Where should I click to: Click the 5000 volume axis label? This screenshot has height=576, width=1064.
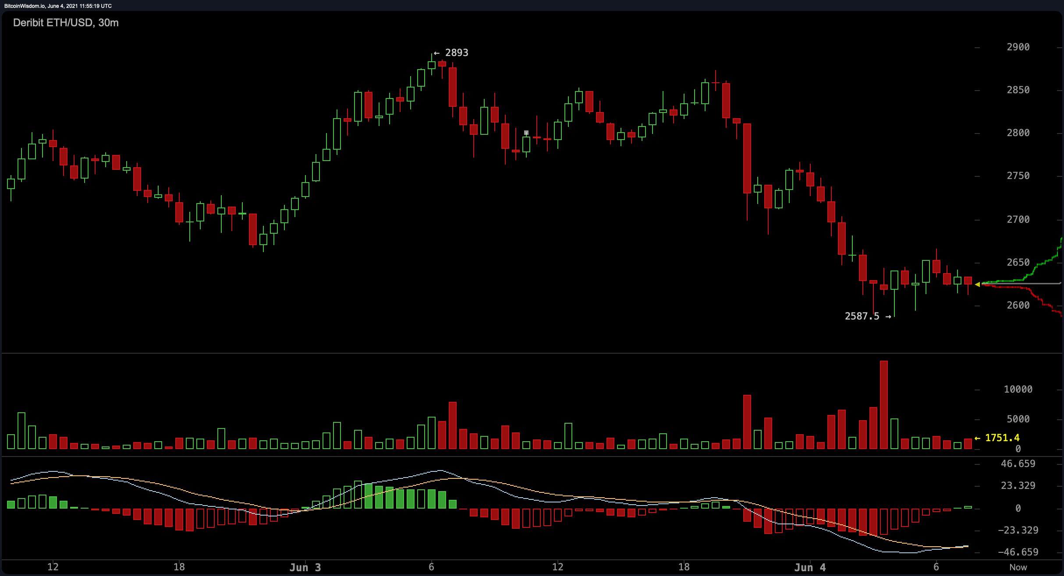pyautogui.click(x=1018, y=419)
